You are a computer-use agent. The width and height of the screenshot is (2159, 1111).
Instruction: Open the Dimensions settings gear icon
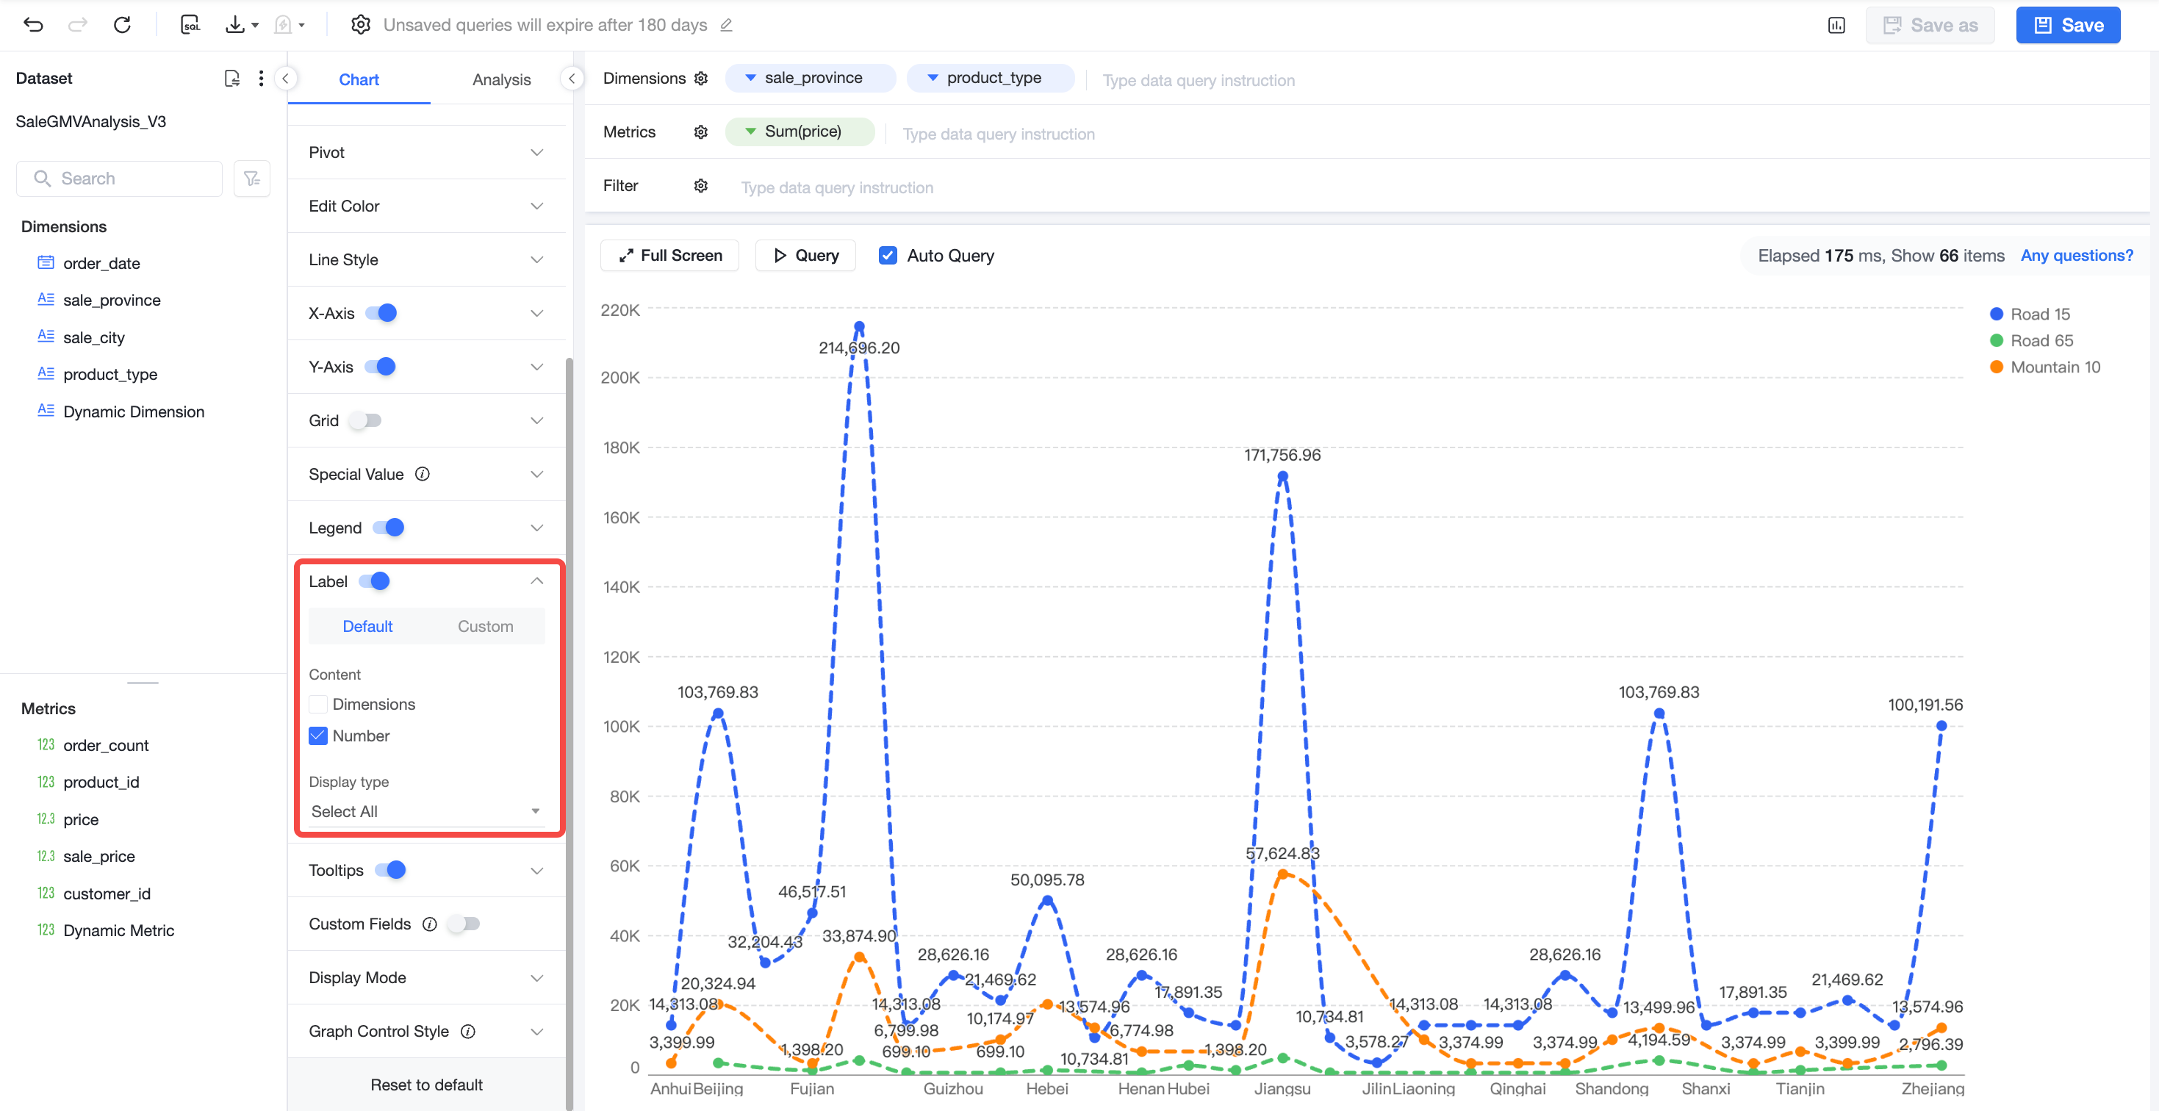click(x=702, y=78)
